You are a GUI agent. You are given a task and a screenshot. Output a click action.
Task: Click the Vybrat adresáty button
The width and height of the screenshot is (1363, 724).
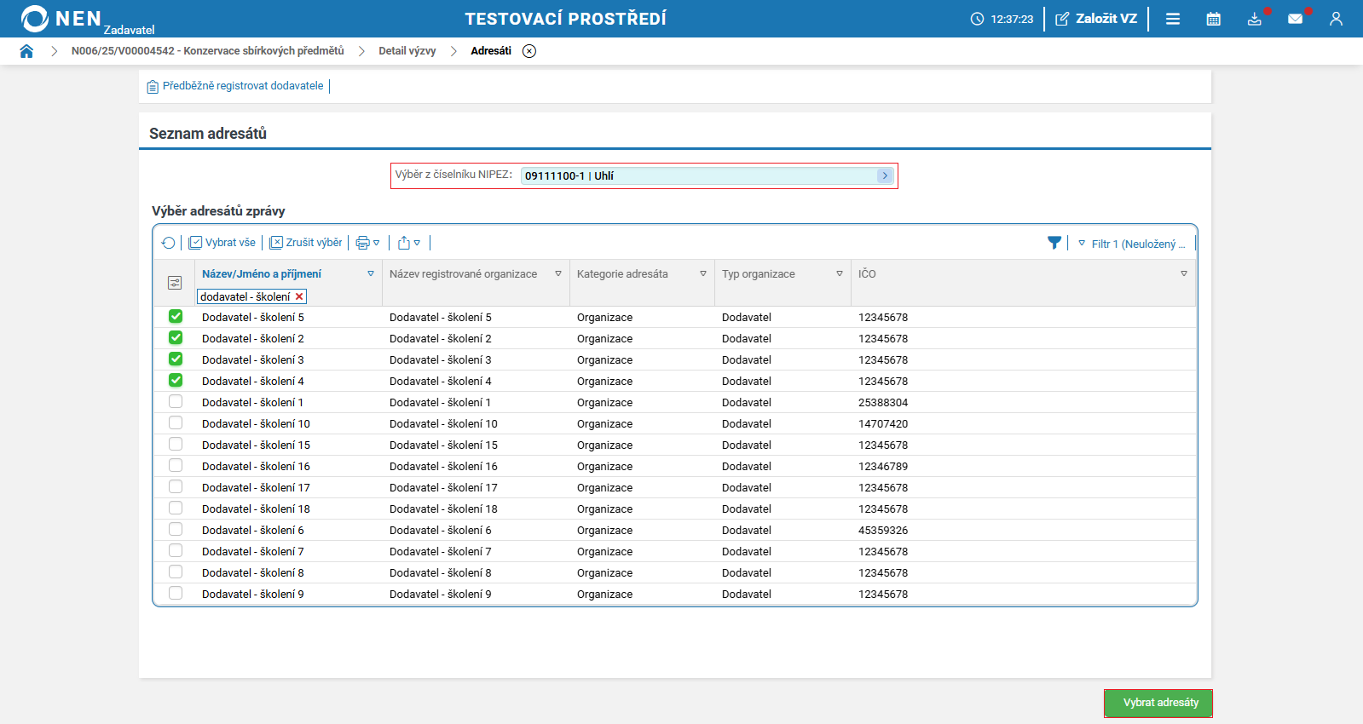tap(1158, 703)
